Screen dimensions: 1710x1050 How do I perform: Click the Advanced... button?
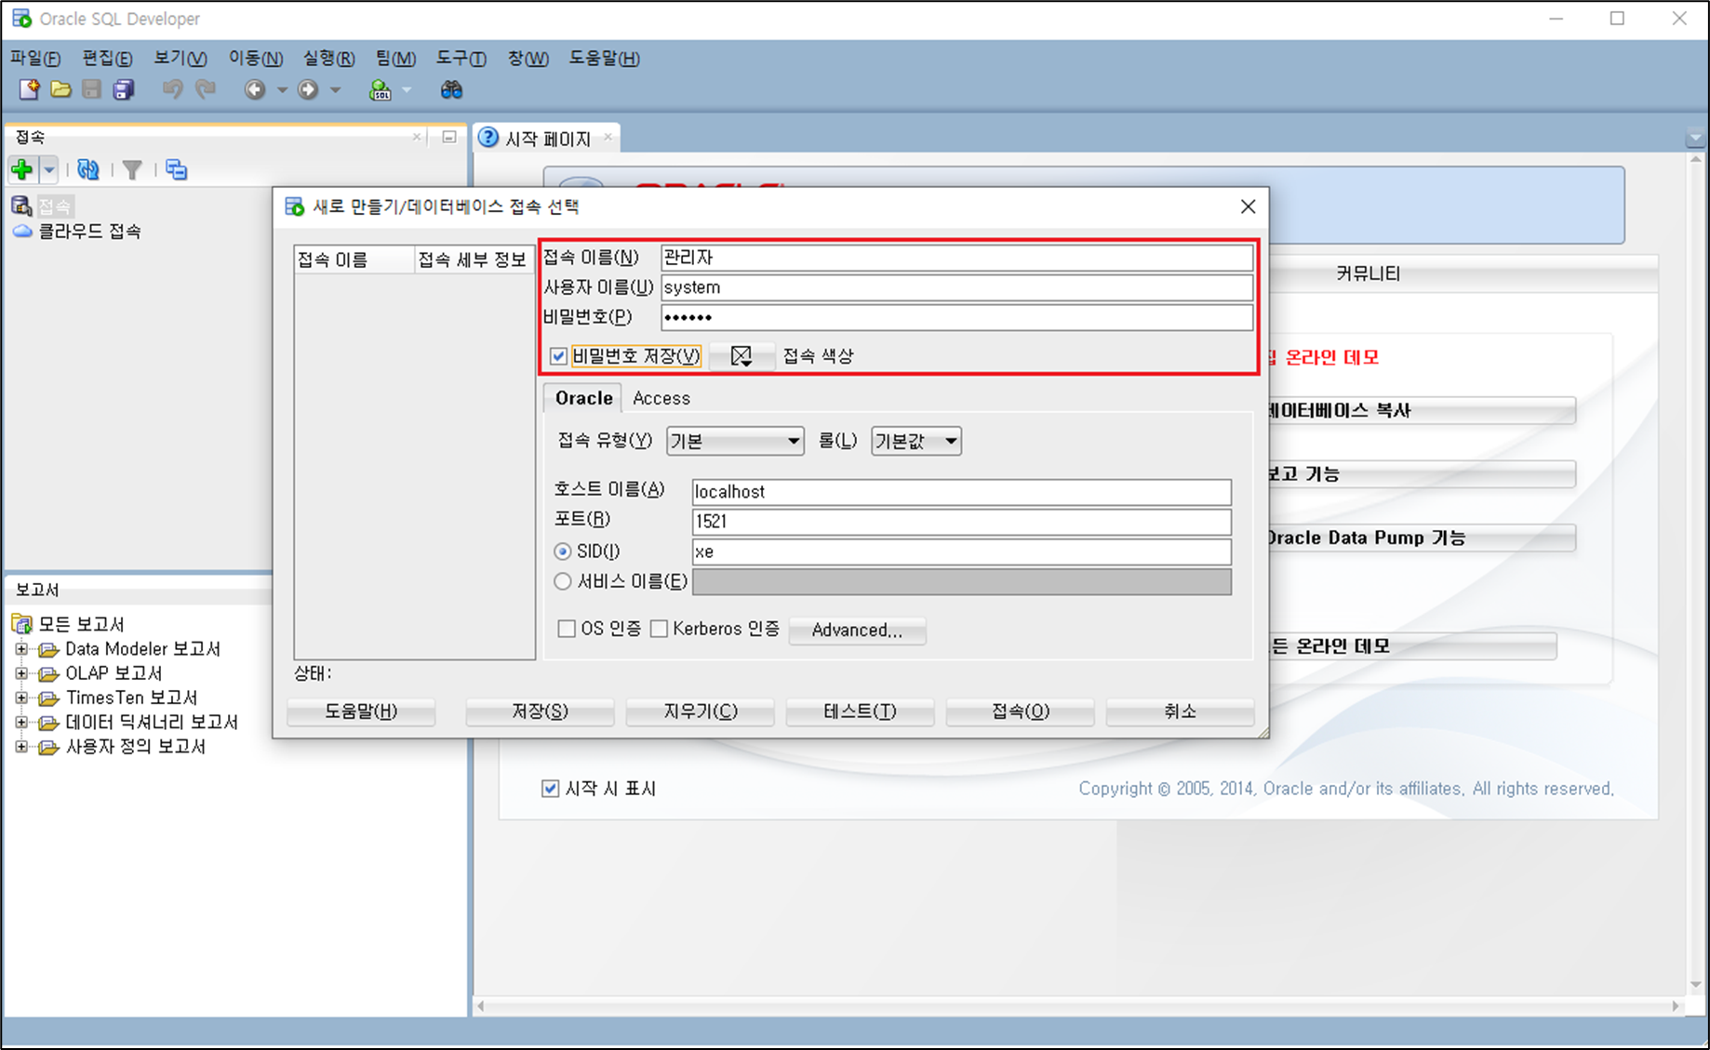click(857, 630)
